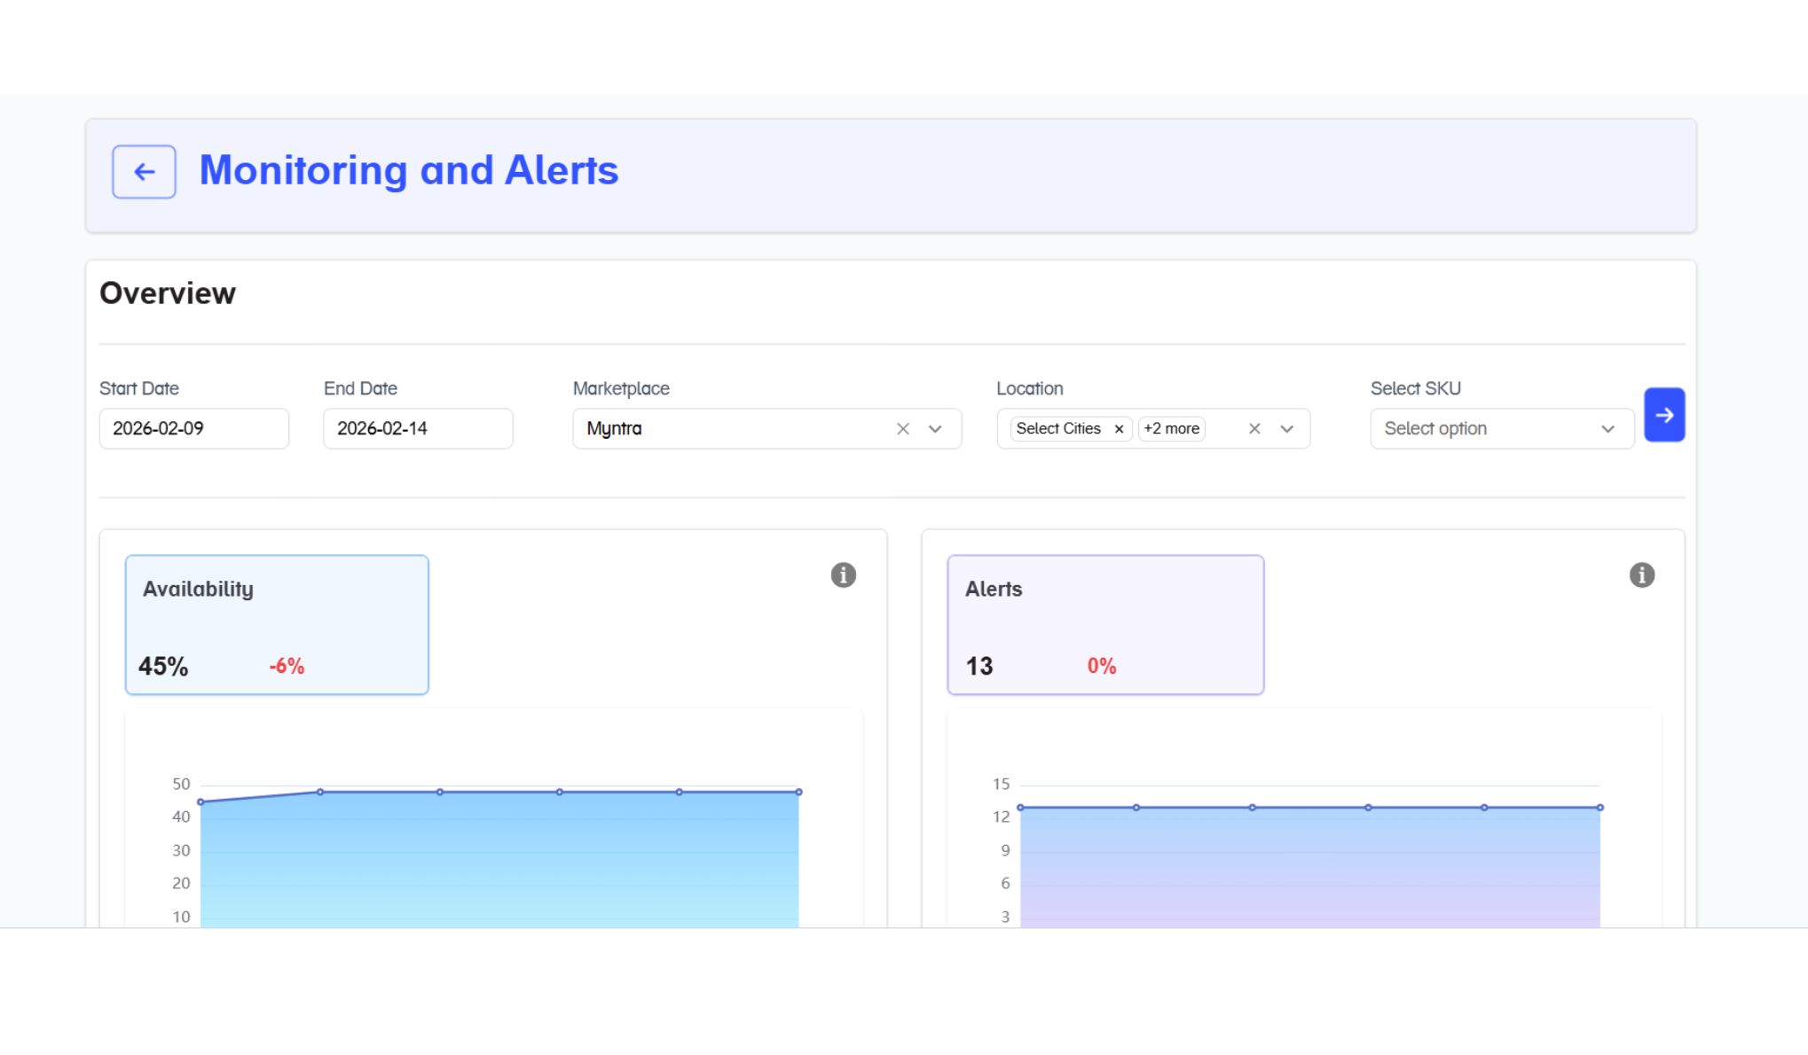This screenshot has width=1808, height=1055.
Task: Expand the Location dropdown chevron
Action: coord(1286,429)
